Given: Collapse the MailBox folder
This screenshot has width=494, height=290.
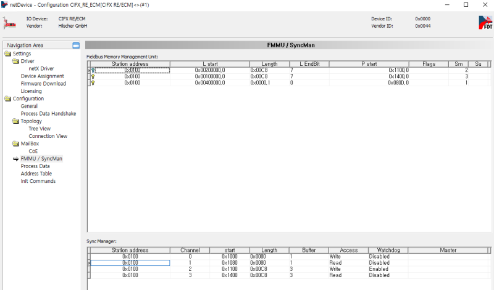Looking at the screenshot, I should (15, 143).
